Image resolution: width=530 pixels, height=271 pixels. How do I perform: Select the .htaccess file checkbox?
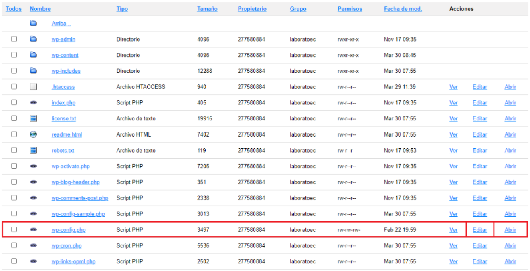click(x=14, y=86)
